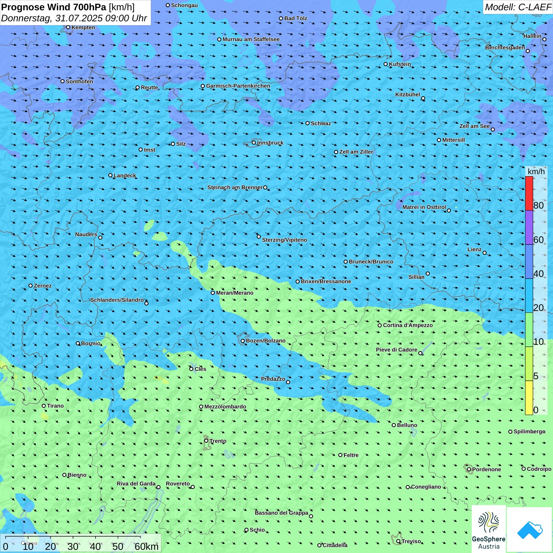Select the purple legend segment between 60 and 80
This screenshot has width=553, height=553.
coord(529,228)
